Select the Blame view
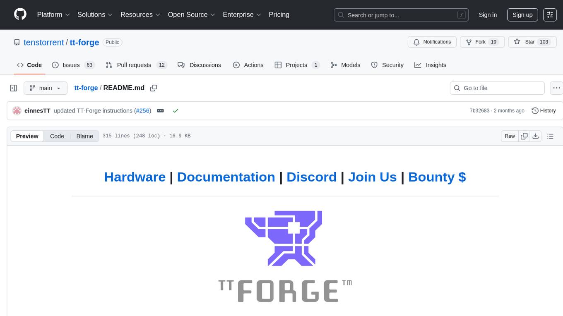Viewport: 563px width, 316px height. (x=84, y=136)
